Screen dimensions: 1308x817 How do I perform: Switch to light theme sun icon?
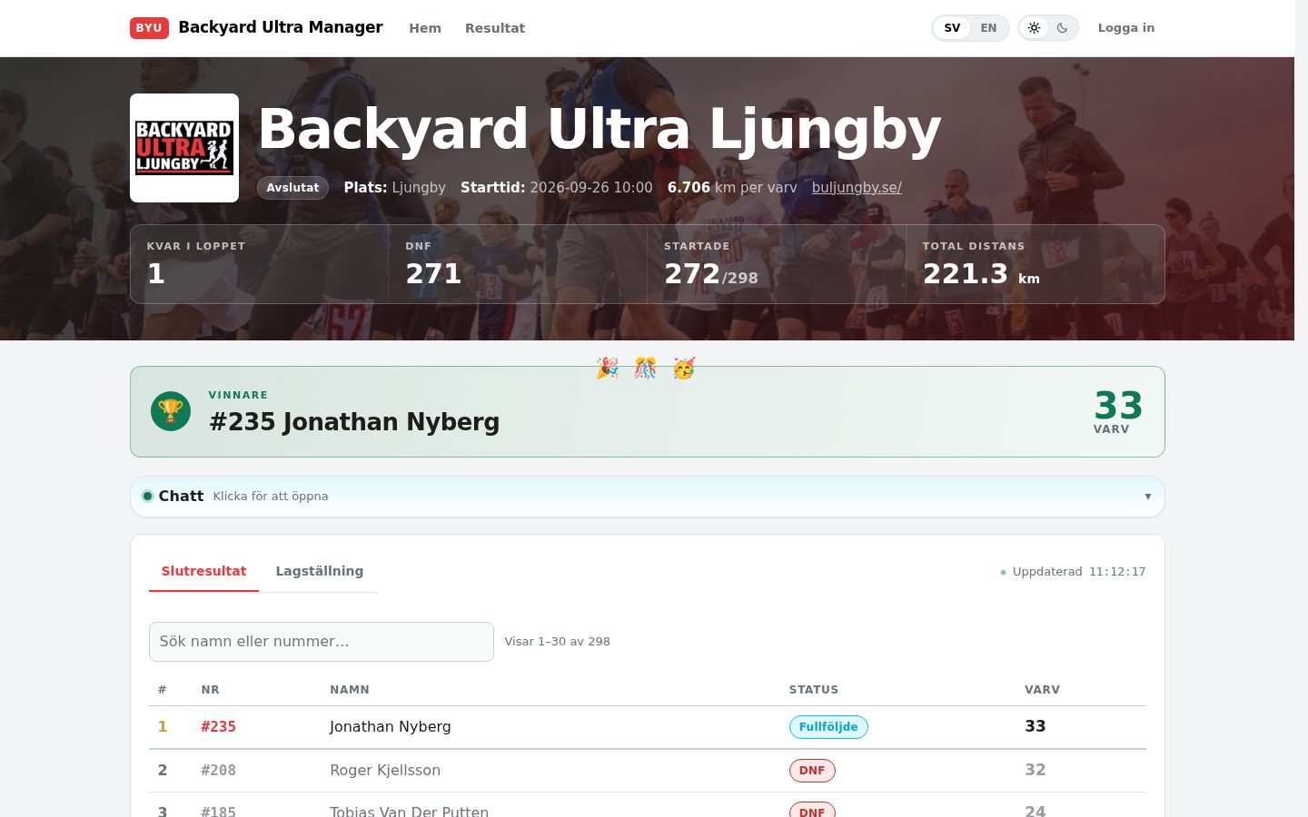pos(1034,28)
